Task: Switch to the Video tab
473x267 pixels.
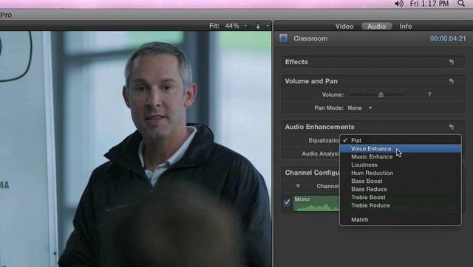Action: pyautogui.click(x=344, y=27)
